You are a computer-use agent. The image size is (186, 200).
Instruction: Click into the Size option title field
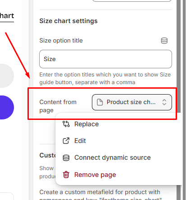[105, 59]
